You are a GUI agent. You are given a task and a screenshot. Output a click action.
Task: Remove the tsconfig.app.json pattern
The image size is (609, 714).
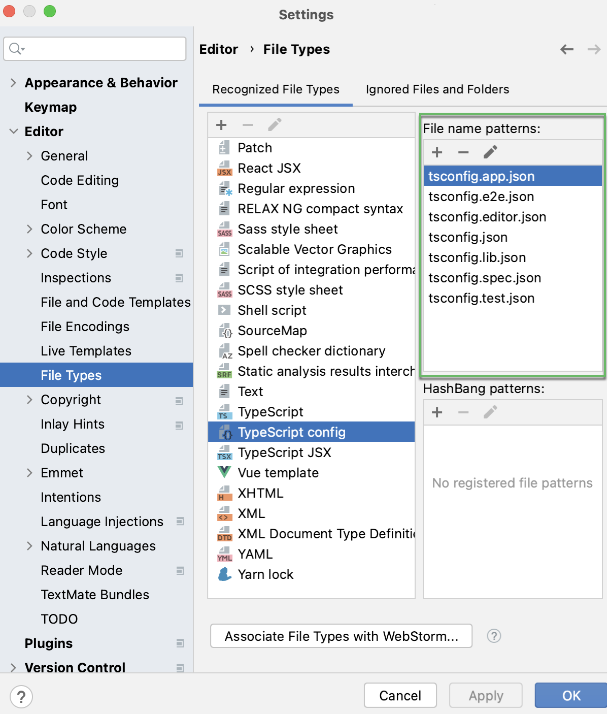(x=463, y=152)
